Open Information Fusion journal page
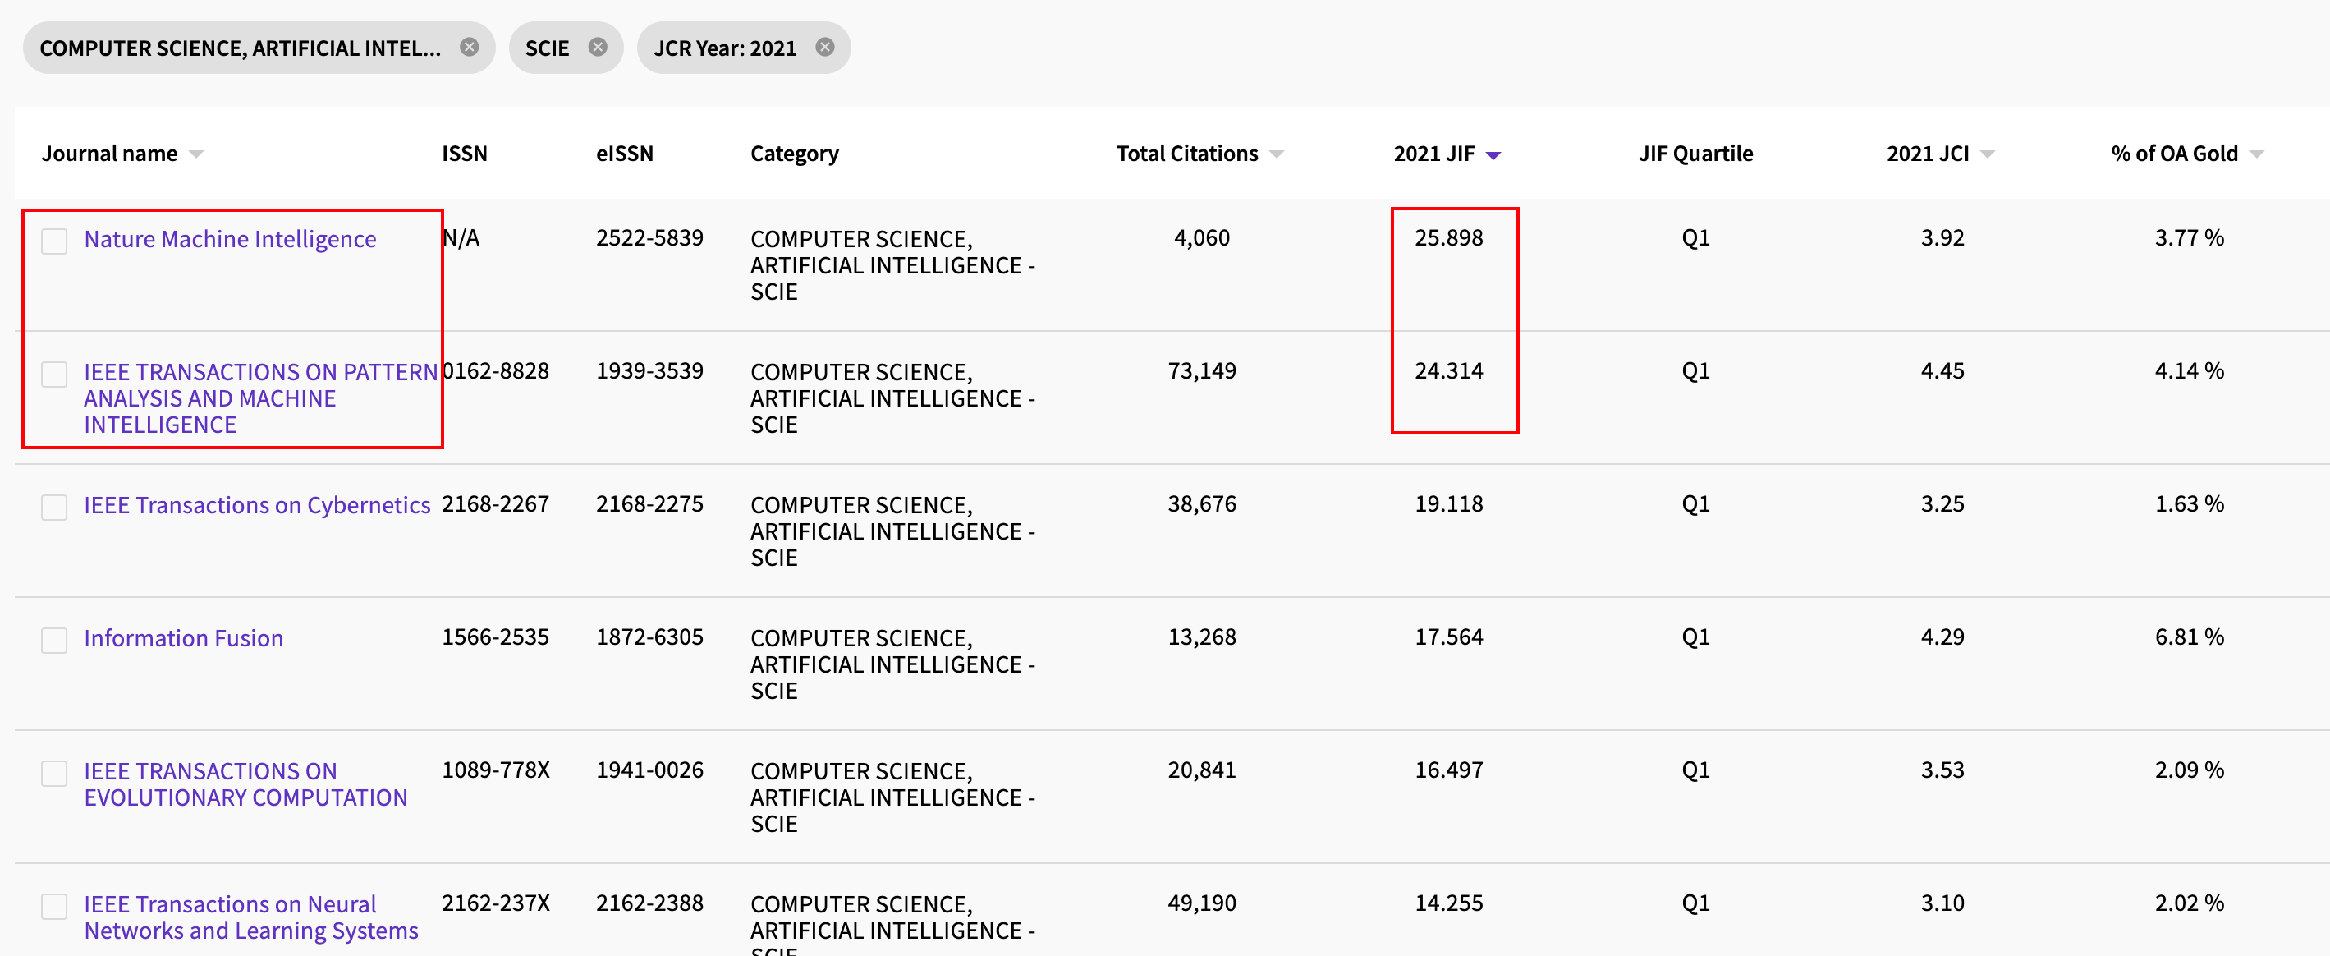This screenshot has width=2330, height=956. tap(184, 637)
